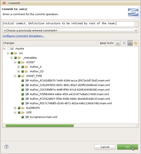The height and width of the screenshot is (154, 141).
Task: Click the OK button to commit
Action: point(128,147)
